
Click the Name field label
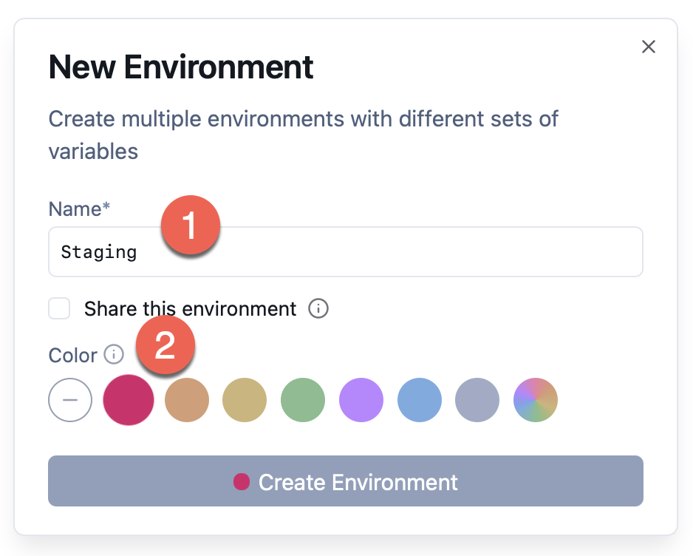point(79,209)
